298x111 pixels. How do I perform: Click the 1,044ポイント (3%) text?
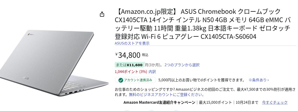tap(131, 72)
